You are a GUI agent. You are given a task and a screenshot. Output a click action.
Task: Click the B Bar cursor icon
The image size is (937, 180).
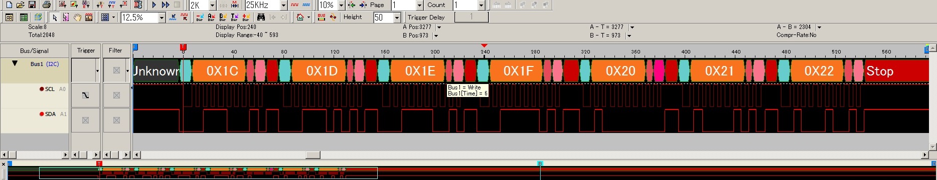click(223, 17)
